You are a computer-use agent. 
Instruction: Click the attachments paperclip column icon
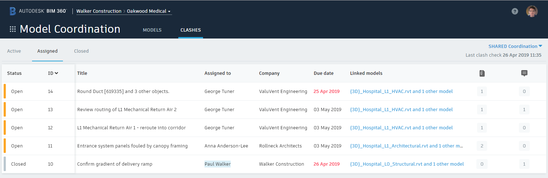pos(482,73)
